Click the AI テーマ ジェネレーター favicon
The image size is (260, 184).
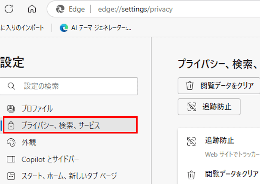pos(64,28)
